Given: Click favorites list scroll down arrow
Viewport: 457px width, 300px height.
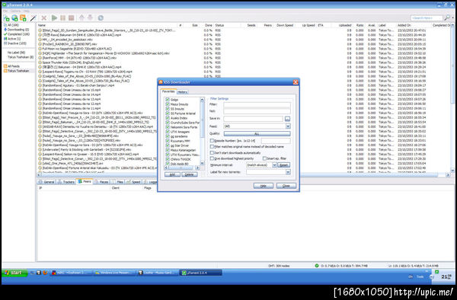Looking at the screenshot, I should (x=202, y=164).
